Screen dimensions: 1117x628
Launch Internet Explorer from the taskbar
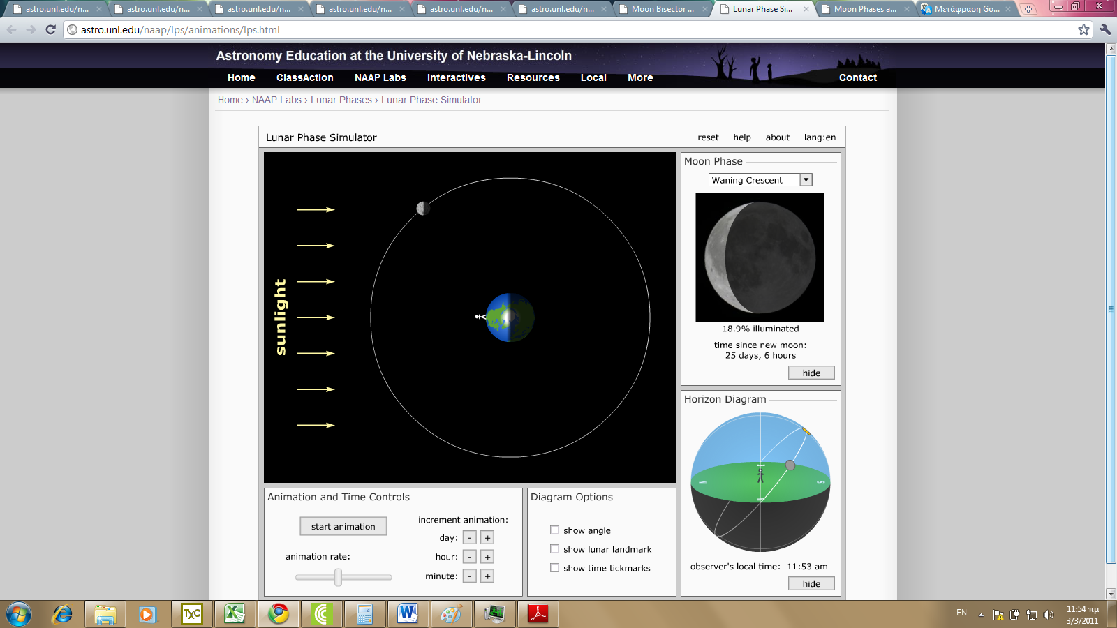tap(63, 614)
